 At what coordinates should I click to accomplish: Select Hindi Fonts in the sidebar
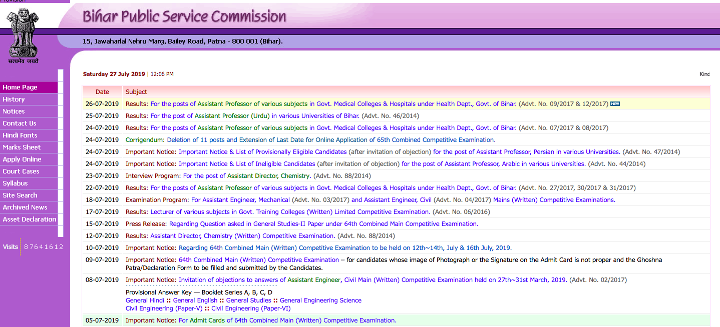tap(20, 135)
